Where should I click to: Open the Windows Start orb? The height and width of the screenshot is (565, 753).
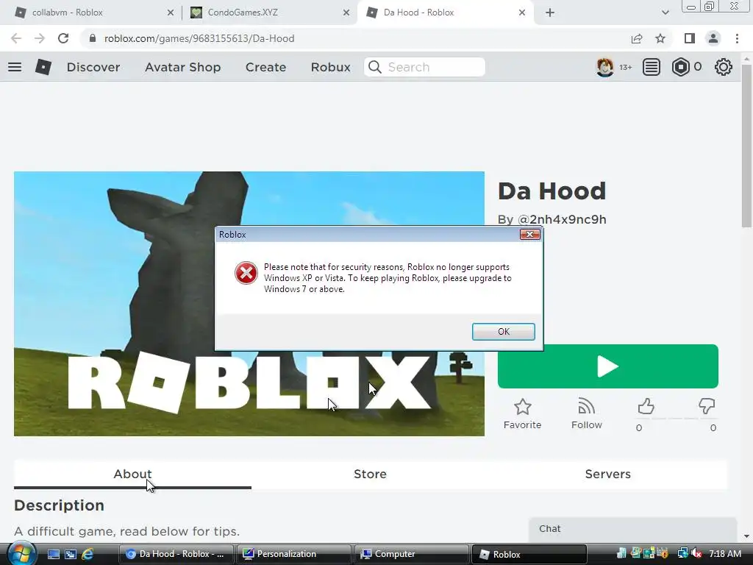pos(21,553)
